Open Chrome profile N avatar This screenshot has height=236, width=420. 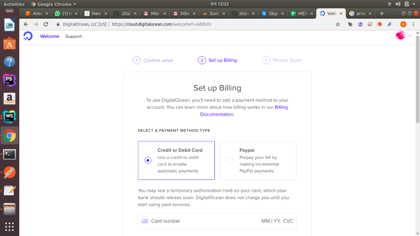coord(403,24)
